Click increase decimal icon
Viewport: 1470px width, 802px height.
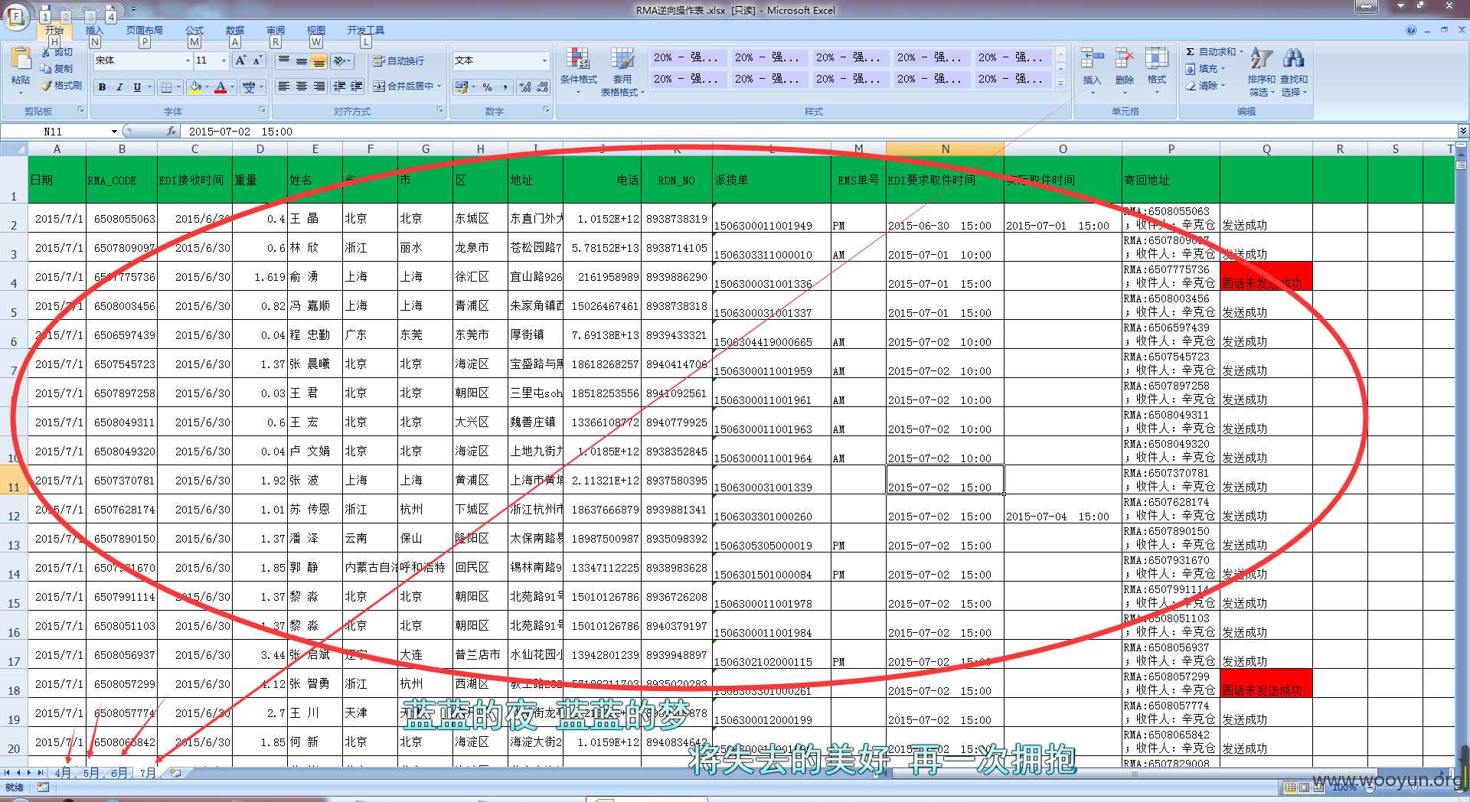pos(525,87)
